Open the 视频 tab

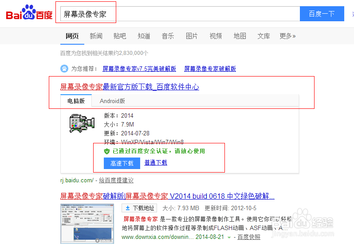coord(216,36)
